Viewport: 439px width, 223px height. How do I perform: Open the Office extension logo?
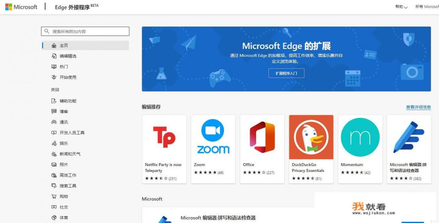262,137
